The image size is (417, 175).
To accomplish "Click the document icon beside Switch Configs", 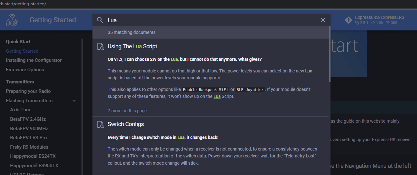I will click(100, 124).
